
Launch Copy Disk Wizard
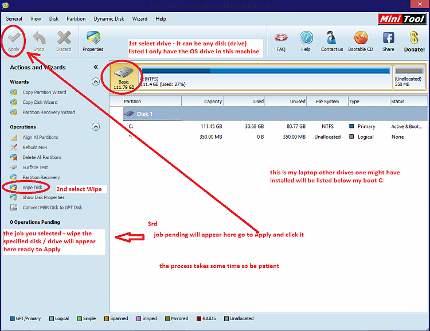pos(40,102)
